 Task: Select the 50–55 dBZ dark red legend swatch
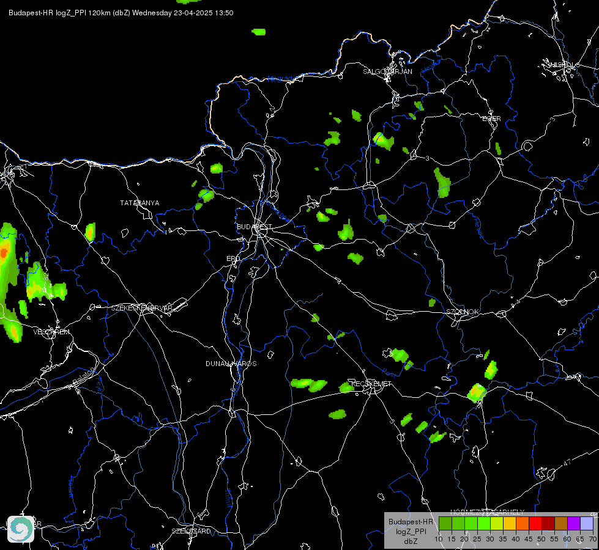click(x=548, y=523)
